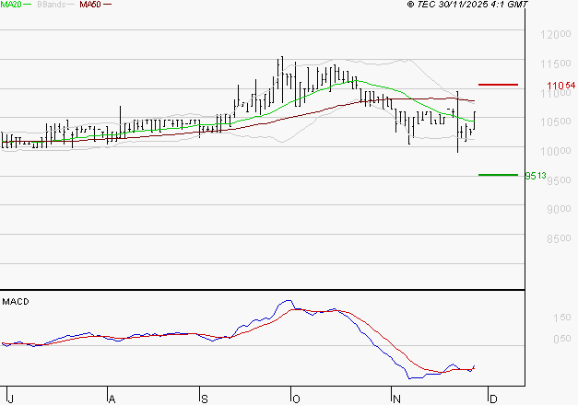The image size is (578, 405).
Task: Click the 9000 price axis label
Action: (559, 209)
